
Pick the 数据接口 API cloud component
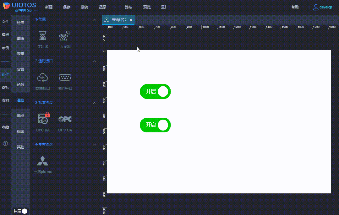(x=43, y=78)
